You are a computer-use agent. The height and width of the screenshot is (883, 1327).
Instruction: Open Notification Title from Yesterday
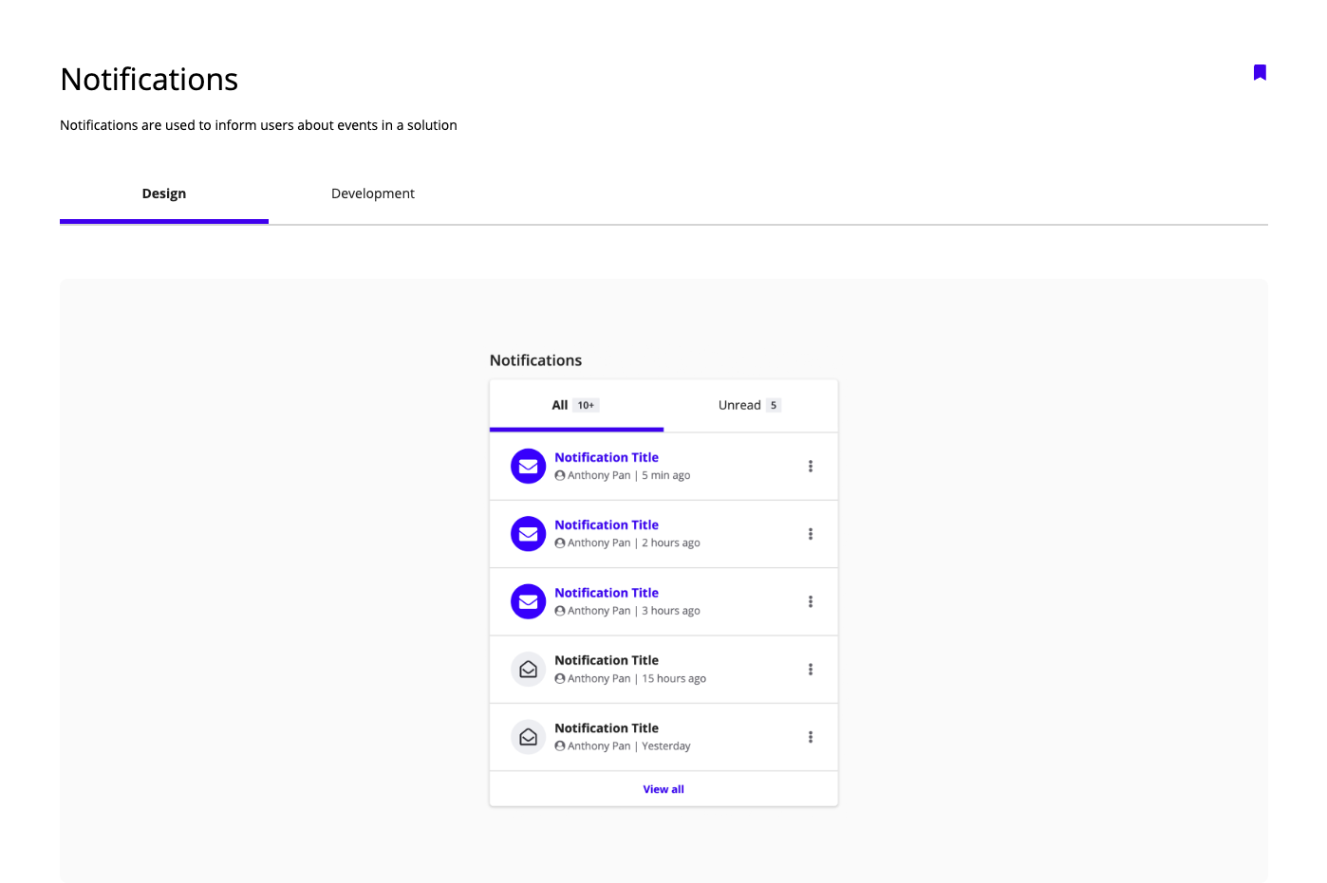(607, 728)
